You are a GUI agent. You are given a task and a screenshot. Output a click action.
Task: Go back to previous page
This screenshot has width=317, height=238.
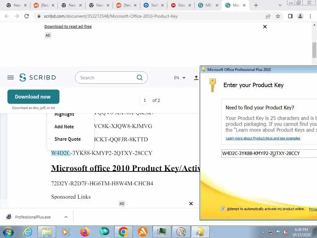tap(7, 16)
